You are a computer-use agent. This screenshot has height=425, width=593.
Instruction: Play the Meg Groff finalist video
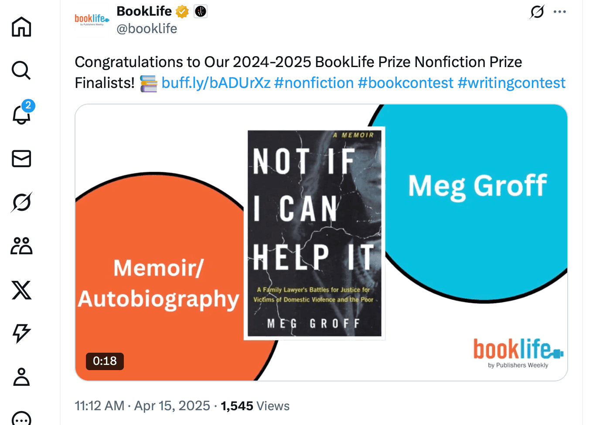(321, 242)
